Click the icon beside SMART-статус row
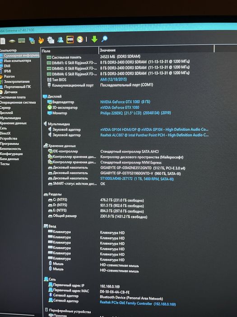This screenshot has height=317, width=237. point(50,184)
